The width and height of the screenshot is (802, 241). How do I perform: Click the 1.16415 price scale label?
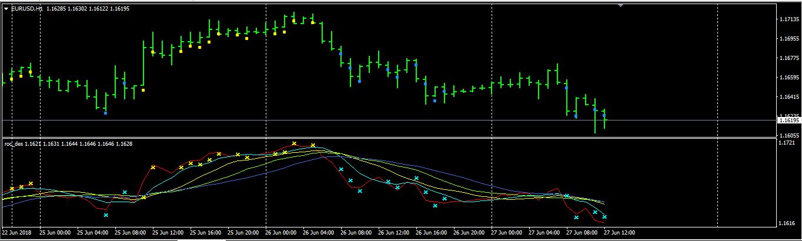point(788,96)
